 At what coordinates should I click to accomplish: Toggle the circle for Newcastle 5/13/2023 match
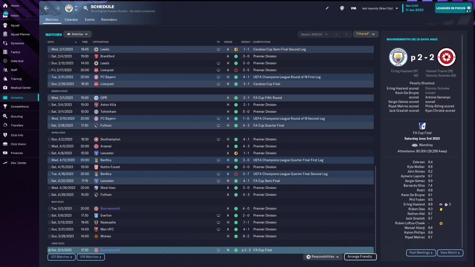[x=50, y=222]
